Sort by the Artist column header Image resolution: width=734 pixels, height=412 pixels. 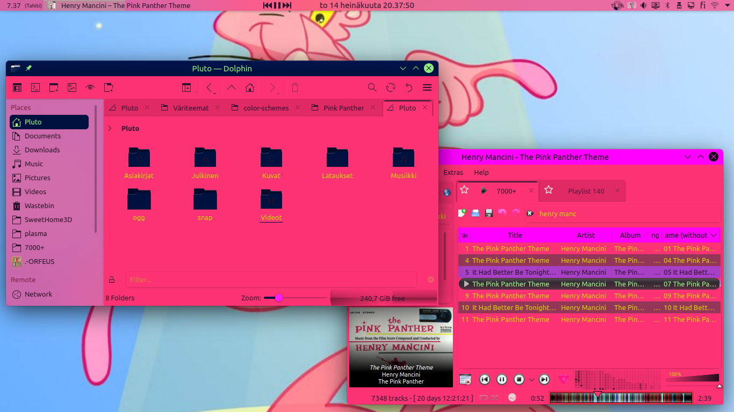(586, 235)
